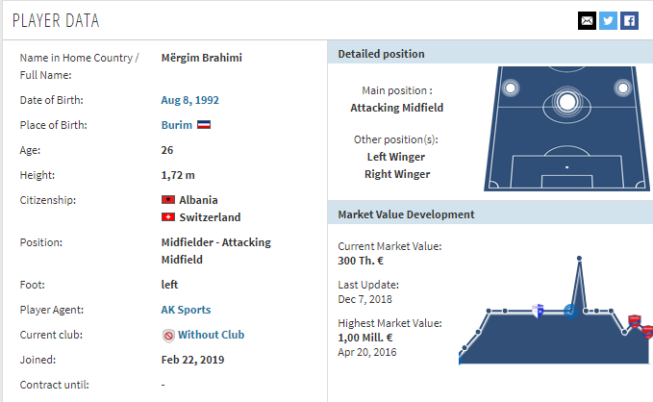Click flag icon next to Burim
The width and height of the screenshot is (653, 402).
point(204,125)
